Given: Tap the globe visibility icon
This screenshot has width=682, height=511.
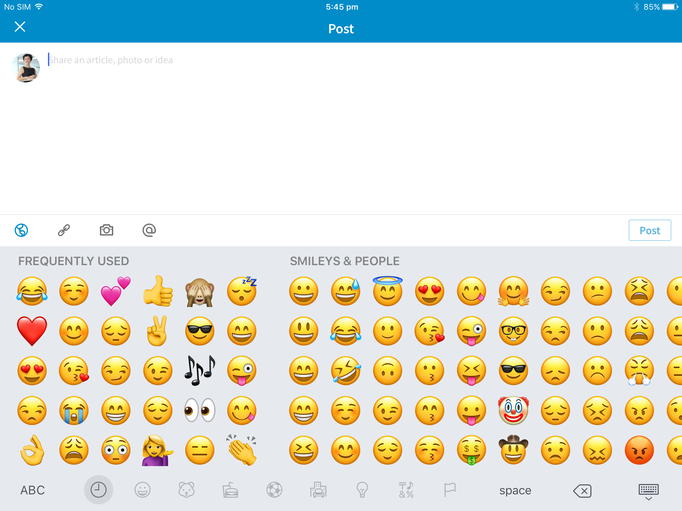Looking at the screenshot, I should tap(21, 230).
